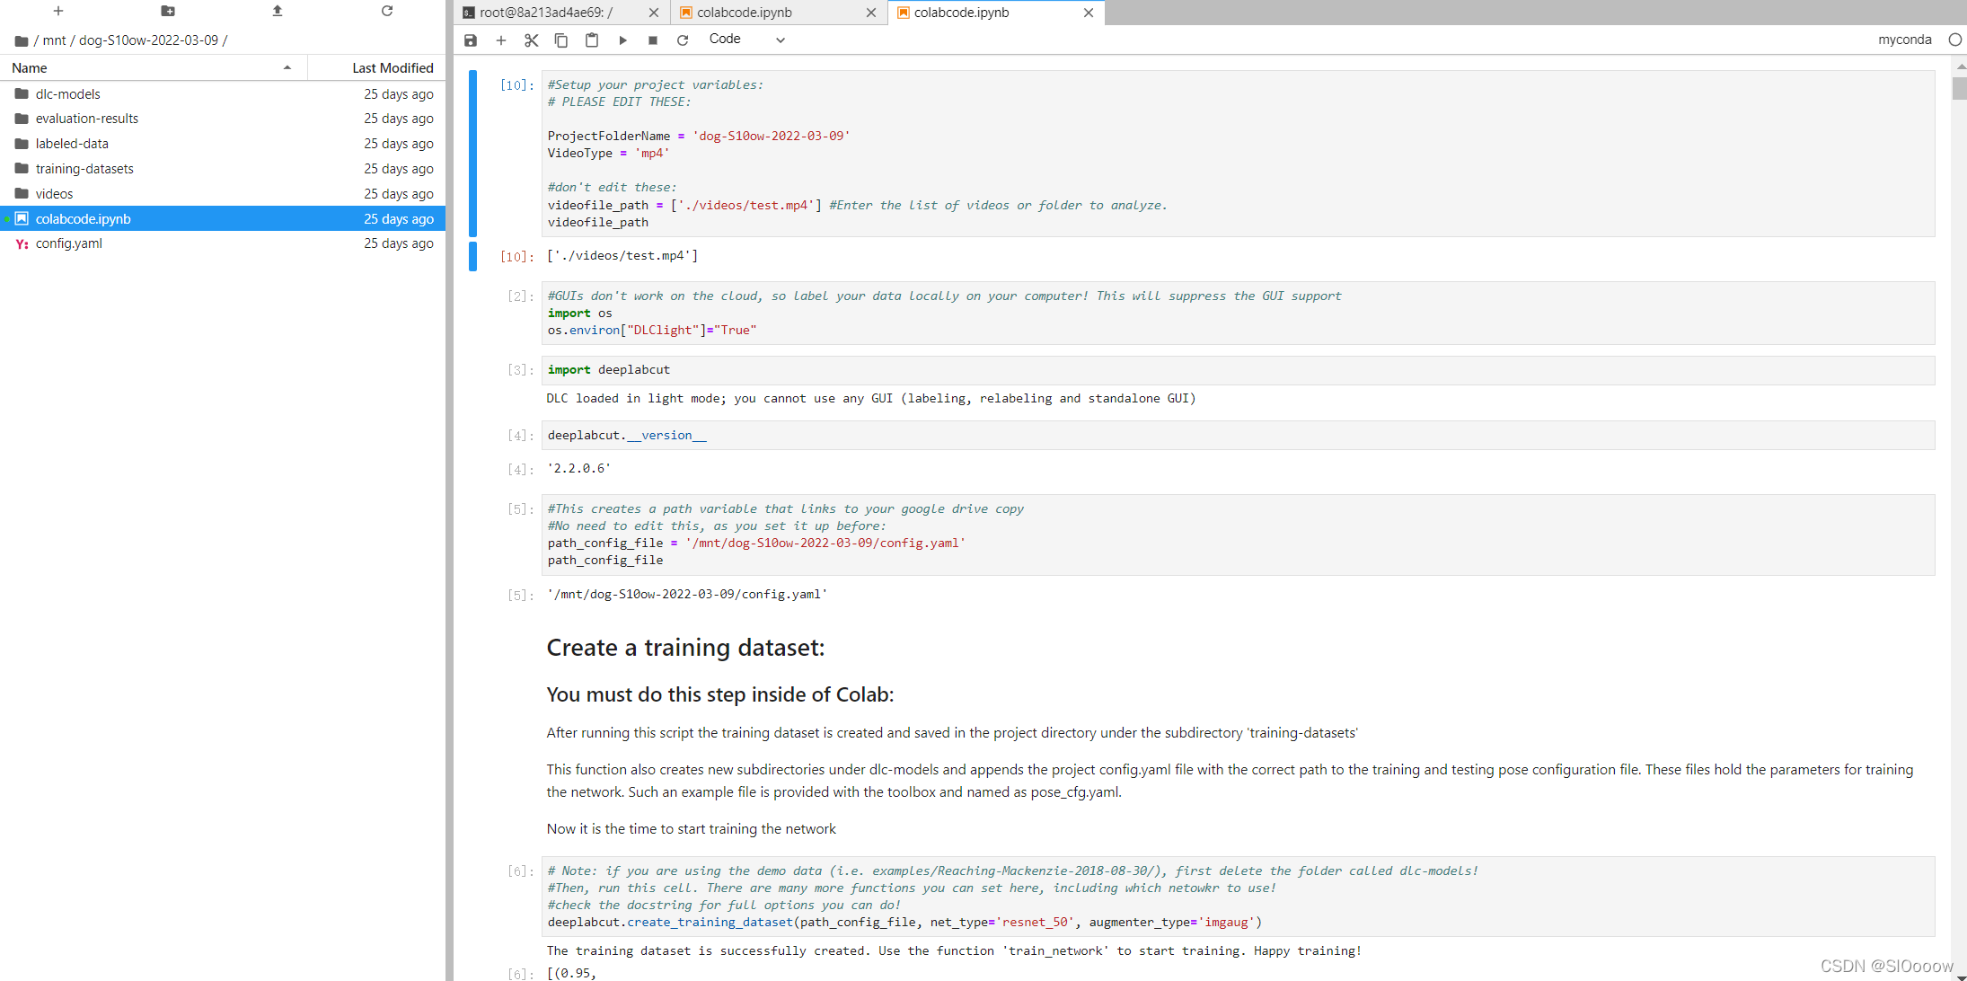
Task: Save the notebook
Action: [471, 40]
